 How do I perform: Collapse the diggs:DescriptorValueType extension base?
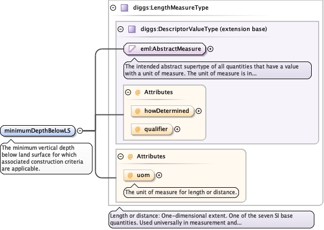tap(120, 29)
